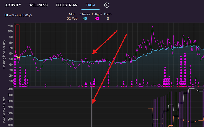
Task: Click the active TAB 4 tab
Action: 90,5
